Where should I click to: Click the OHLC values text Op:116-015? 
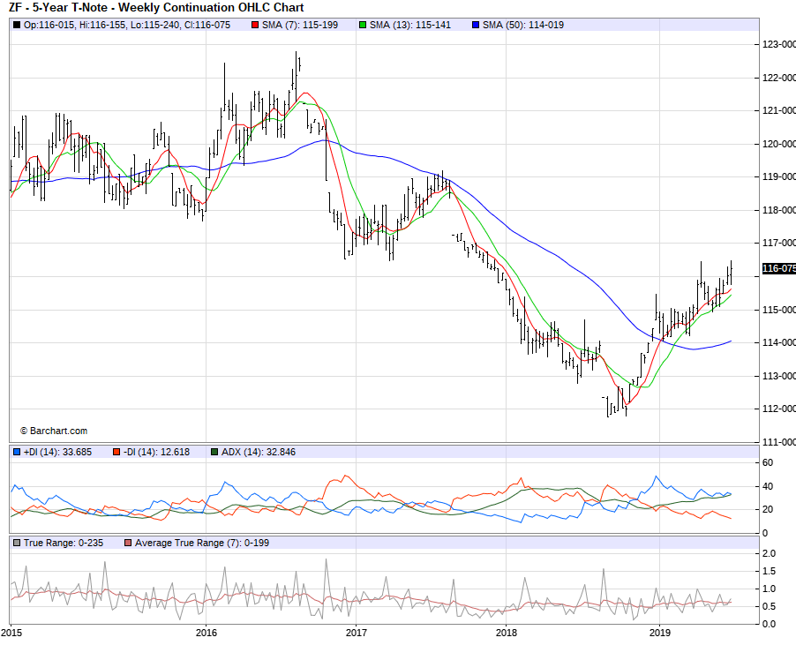pyautogui.click(x=50, y=25)
